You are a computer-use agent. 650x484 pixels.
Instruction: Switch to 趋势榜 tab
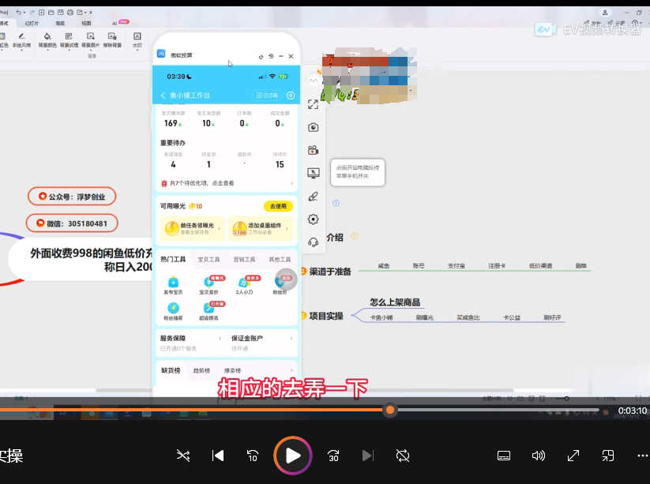pos(201,370)
